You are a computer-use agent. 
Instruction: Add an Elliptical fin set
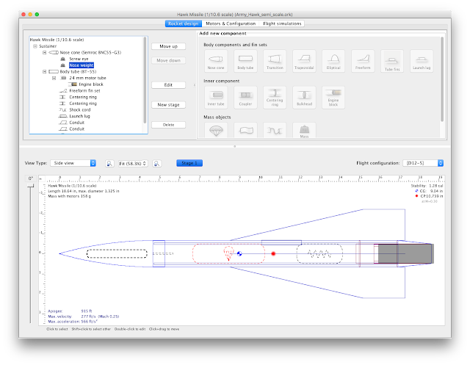pyautogui.click(x=333, y=61)
